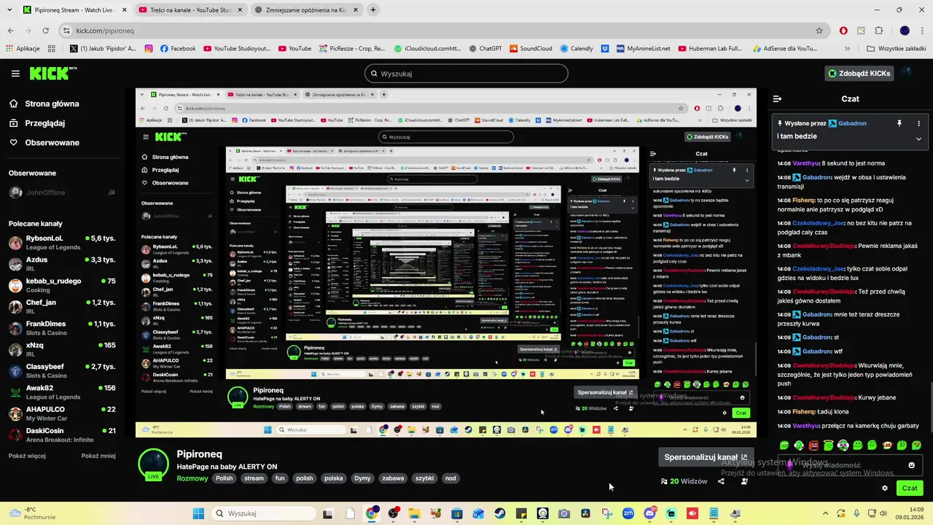
Task: Collapse the chat panel with arrow icon
Action: [x=777, y=98]
